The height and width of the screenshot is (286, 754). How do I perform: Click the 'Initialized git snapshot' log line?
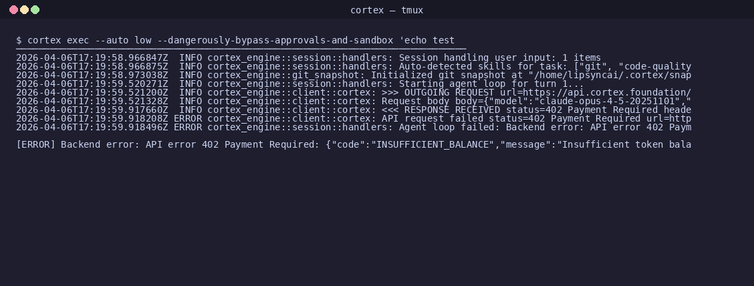354,75
